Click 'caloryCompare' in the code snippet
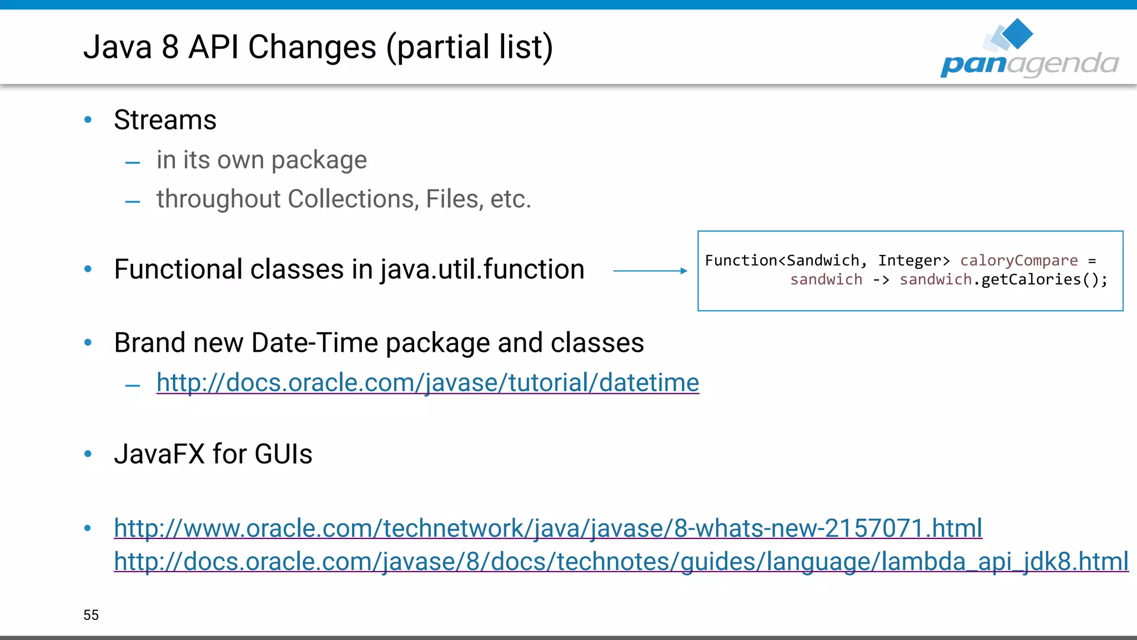1137x640 pixels. pyautogui.click(x=1019, y=261)
